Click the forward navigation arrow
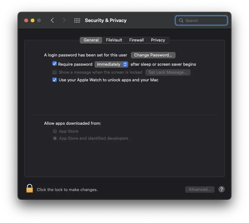 coord(64,20)
